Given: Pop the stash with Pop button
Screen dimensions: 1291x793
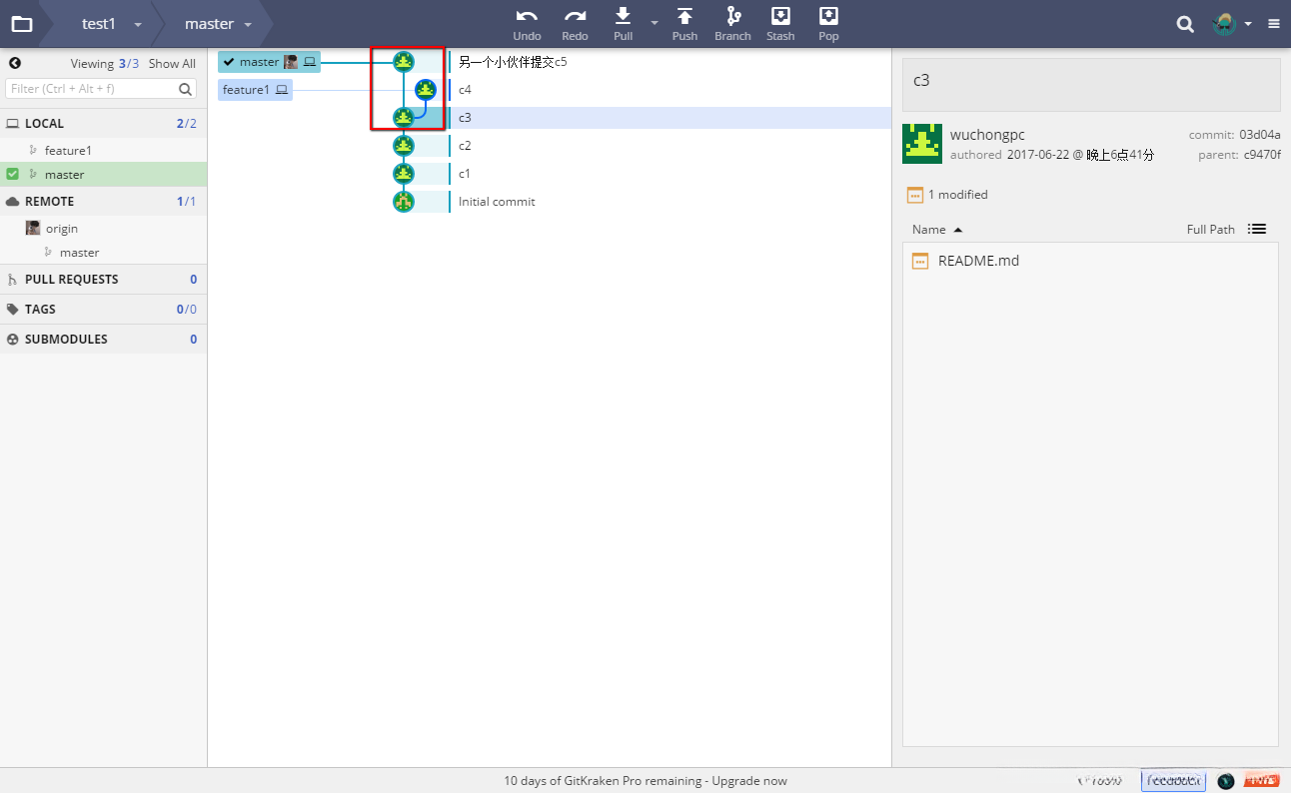Looking at the screenshot, I should 828,25.
